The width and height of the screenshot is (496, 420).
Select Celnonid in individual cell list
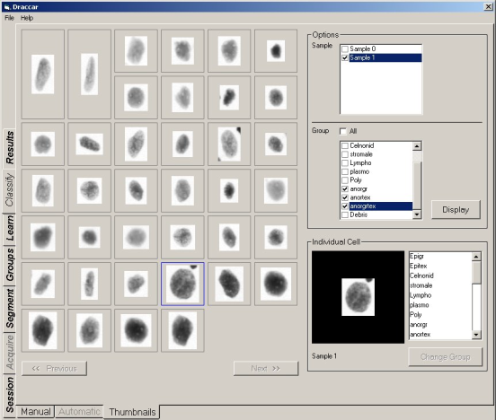[421, 276]
